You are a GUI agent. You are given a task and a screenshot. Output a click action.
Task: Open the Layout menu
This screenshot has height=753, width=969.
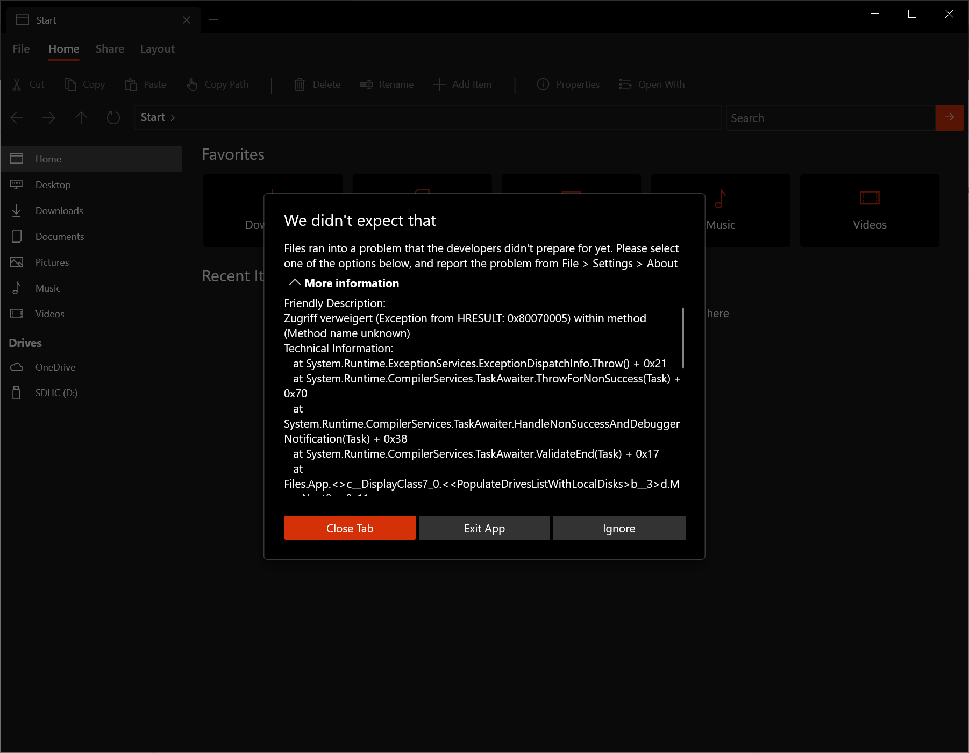[x=157, y=48]
